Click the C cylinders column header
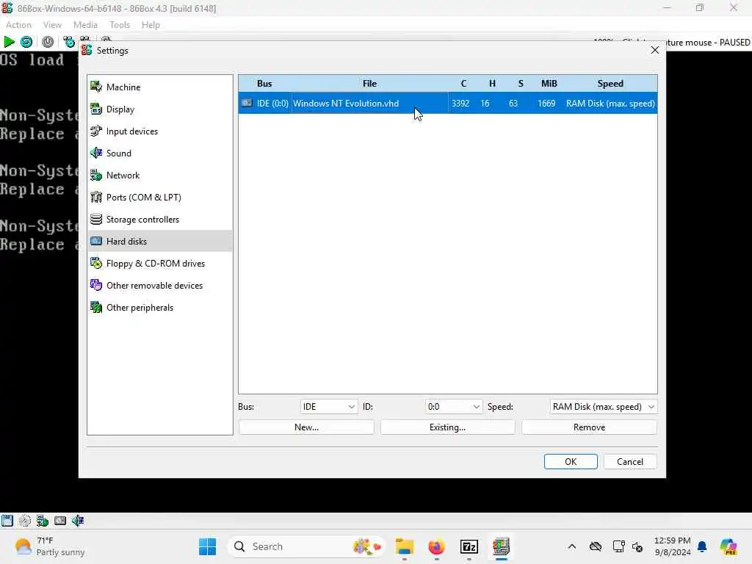Screen dimensions: 752x564 coord(463,84)
